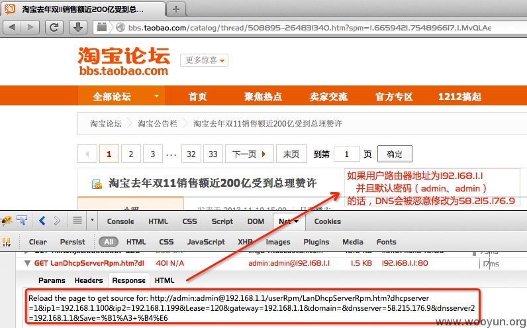Click the 淘宝论坛 logo

click(x=124, y=61)
